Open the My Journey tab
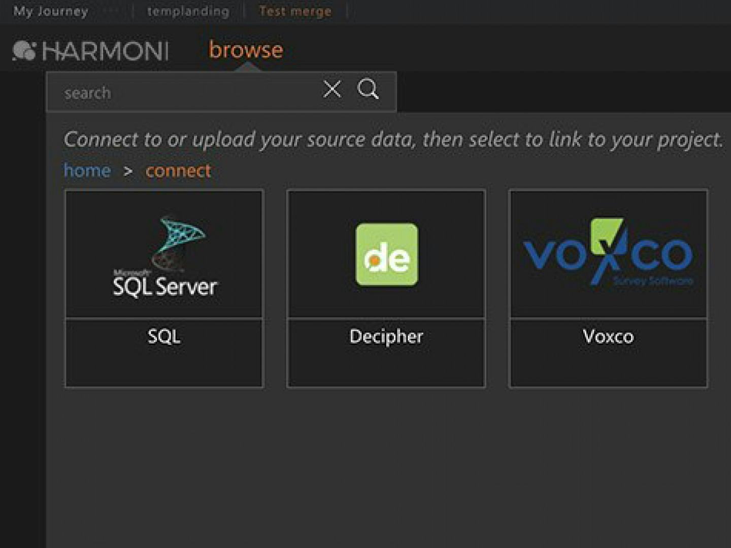This screenshot has width=731, height=548. click(x=51, y=11)
